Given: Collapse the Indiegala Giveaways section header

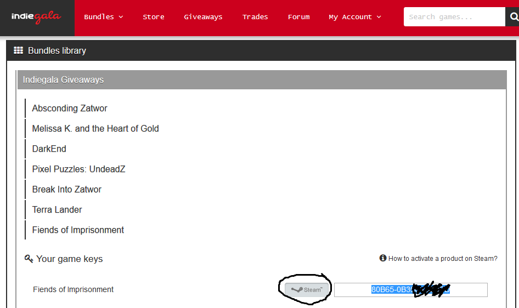Looking at the screenshot, I should [261, 79].
